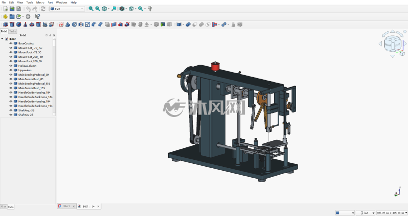Toggle visibility of BaseCasting
Viewport: 408px width, 216px height.
tap(11, 43)
